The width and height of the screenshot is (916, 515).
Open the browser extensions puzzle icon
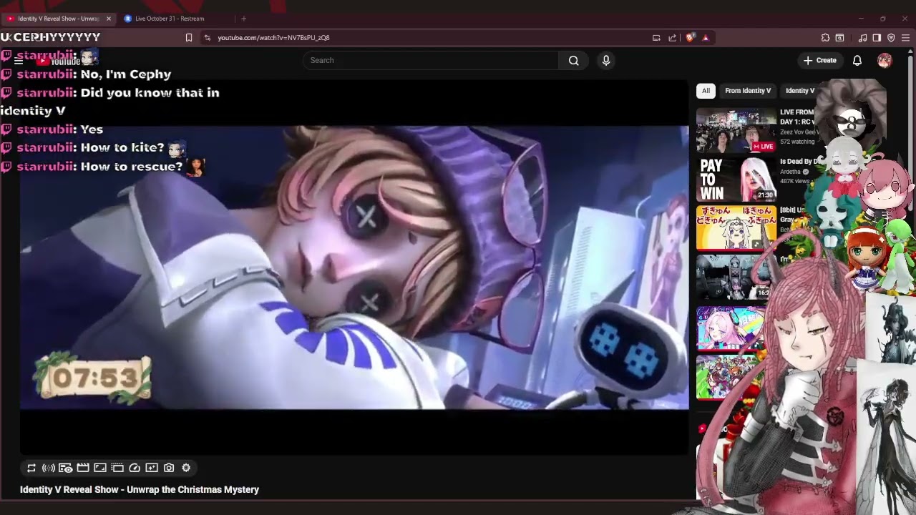pos(825,37)
